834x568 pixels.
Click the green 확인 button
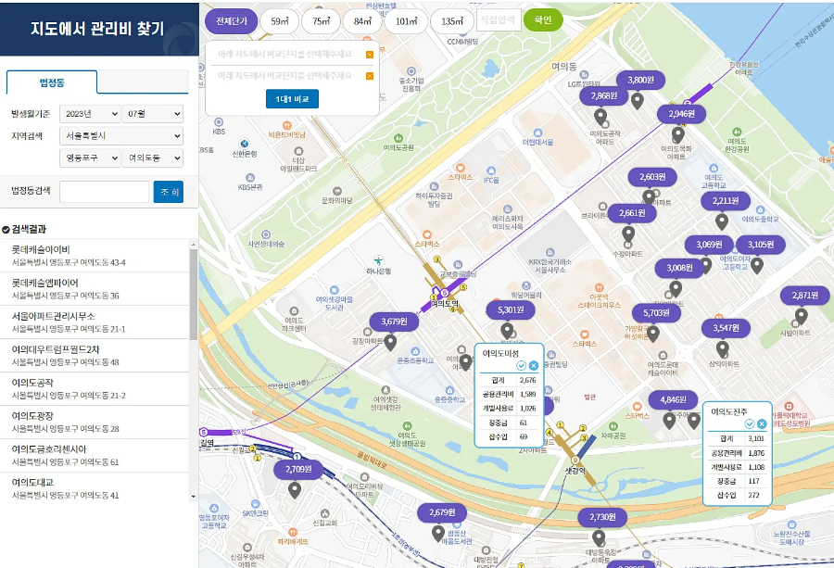point(543,20)
